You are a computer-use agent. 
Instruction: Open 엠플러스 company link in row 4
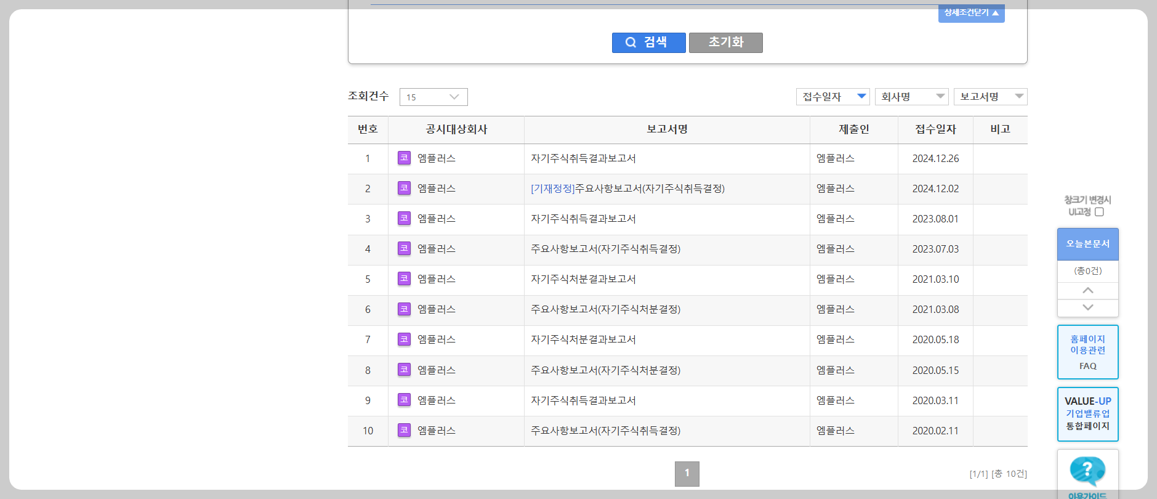437,249
